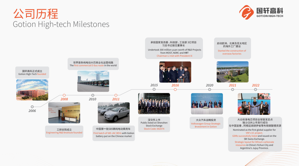This screenshot has height=166, width=299.
Task: Open the Shenzhen listing group photo
Action: [x=154, y=104]
